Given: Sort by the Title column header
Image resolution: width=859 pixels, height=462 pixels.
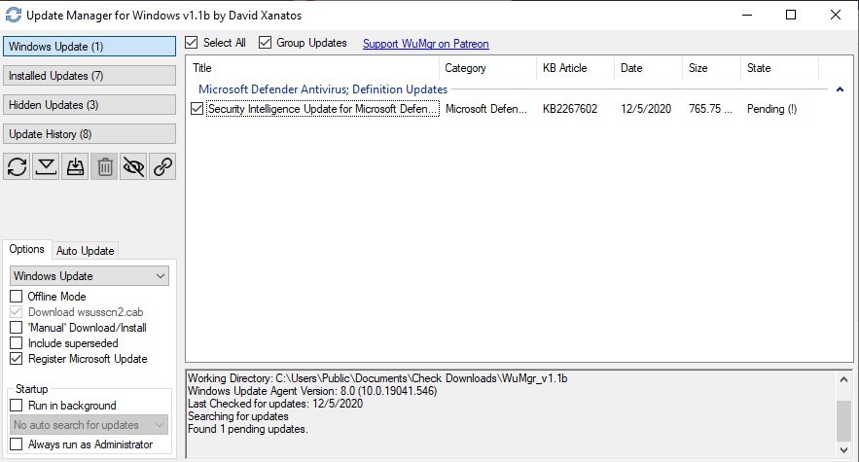Looking at the screenshot, I should [312, 68].
